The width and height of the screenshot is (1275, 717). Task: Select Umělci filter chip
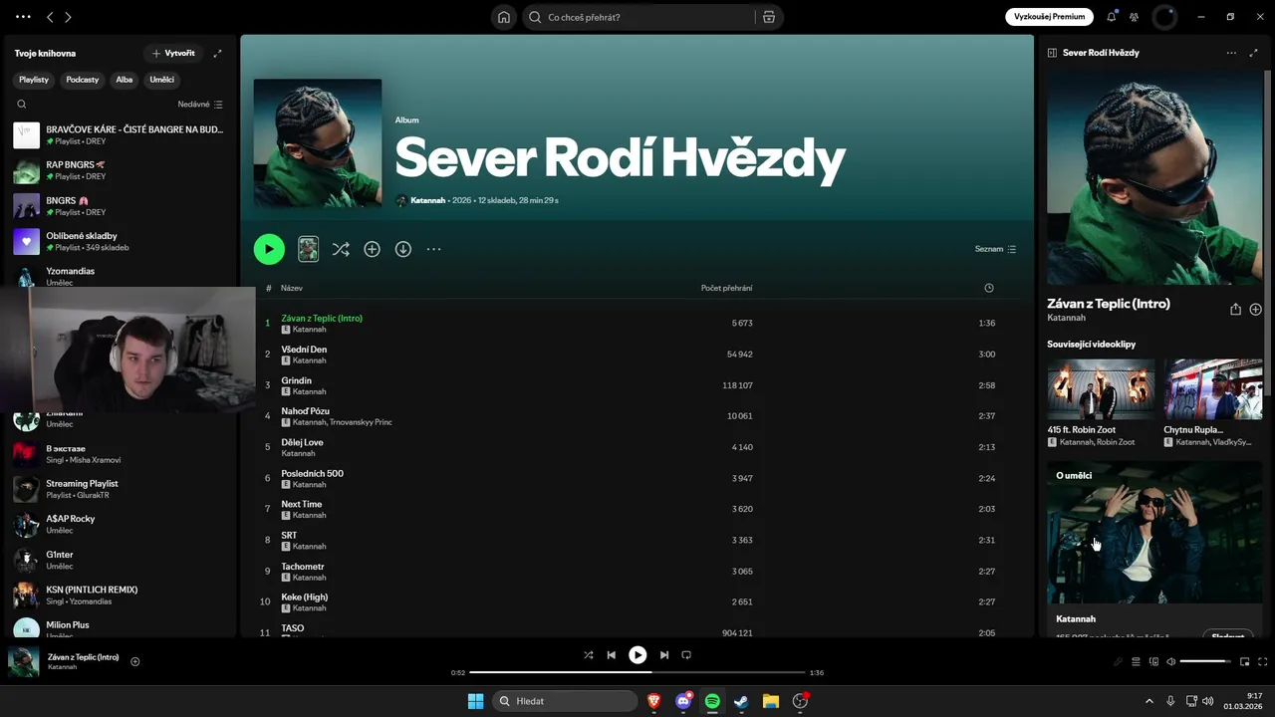pyautogui.click(x=162, y=80)
